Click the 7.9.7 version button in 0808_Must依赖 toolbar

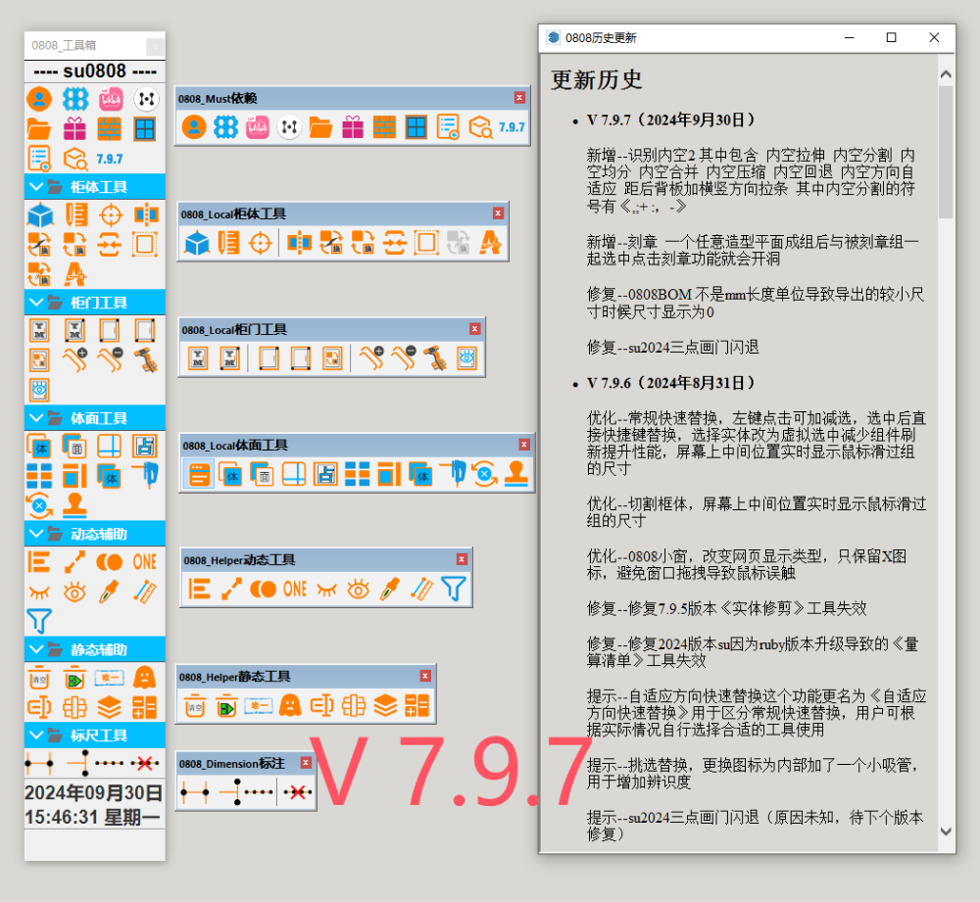point(512,127)
